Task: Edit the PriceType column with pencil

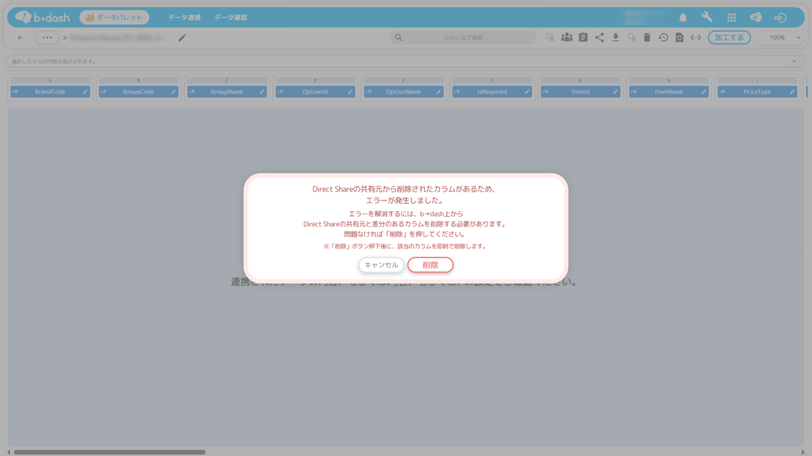Action: coord(792,92)
